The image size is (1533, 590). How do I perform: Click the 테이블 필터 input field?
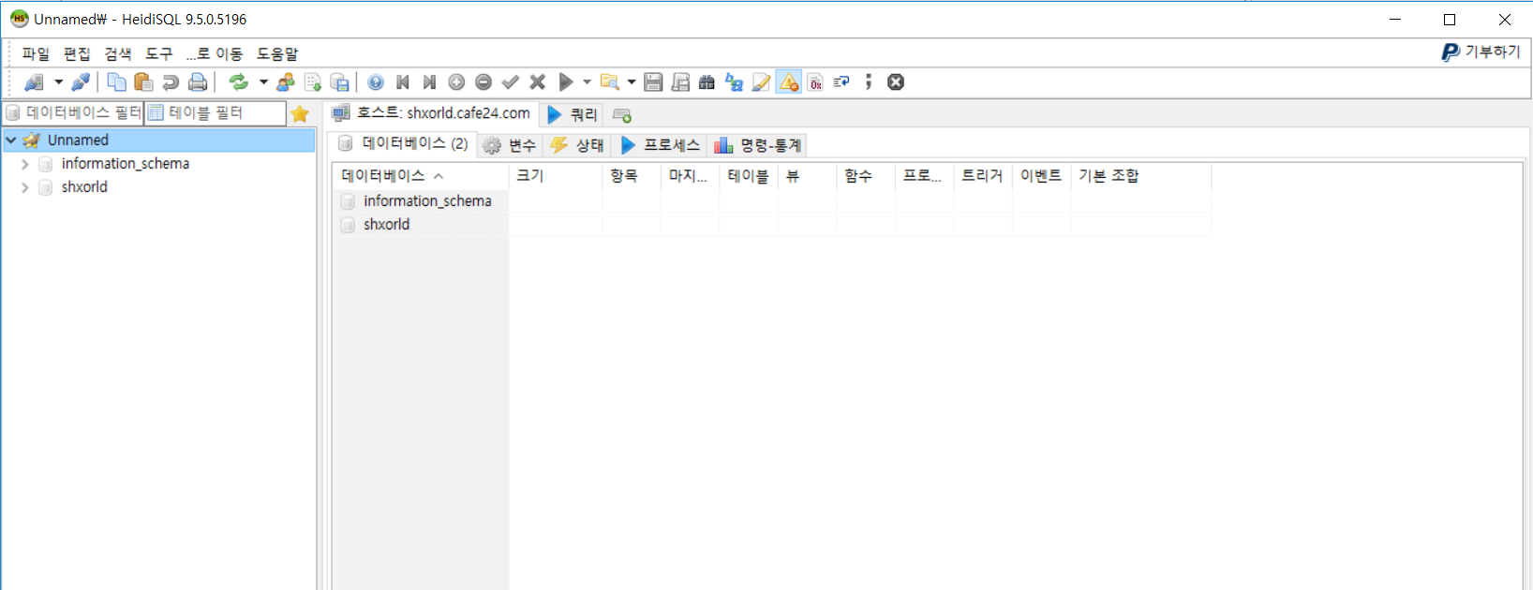click(216, 113)
